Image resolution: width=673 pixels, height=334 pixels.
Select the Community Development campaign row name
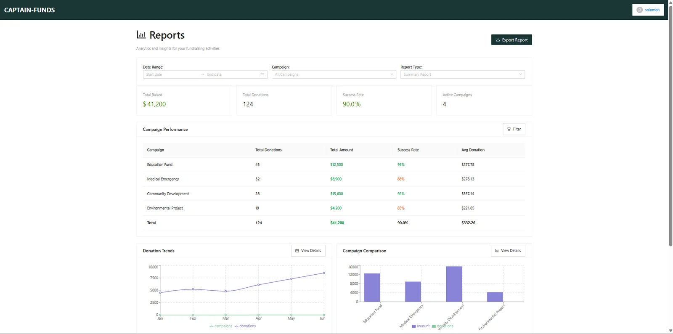coord(168,194)
